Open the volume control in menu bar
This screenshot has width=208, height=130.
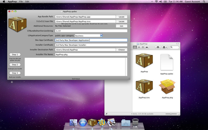point(161,2)
